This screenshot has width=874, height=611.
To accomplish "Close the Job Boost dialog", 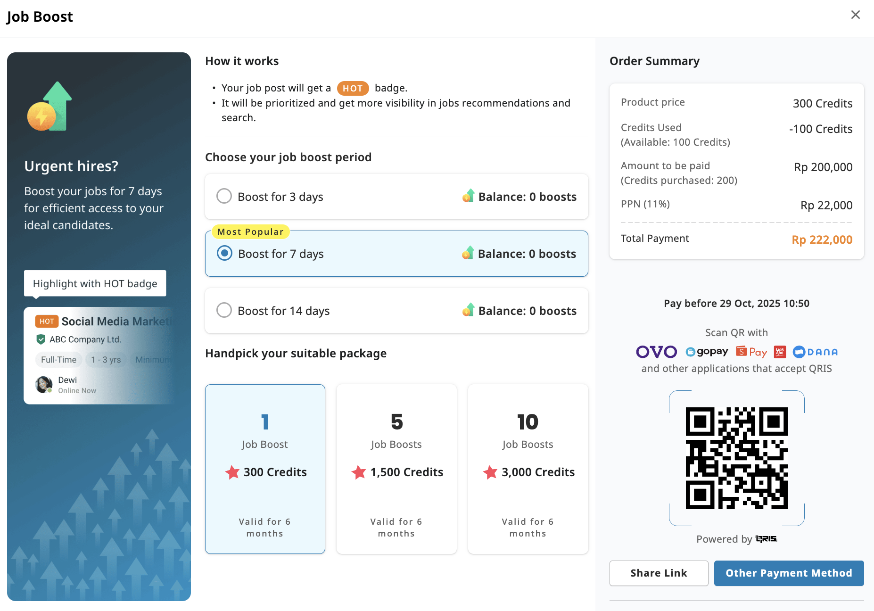I will tap(855, 15).
